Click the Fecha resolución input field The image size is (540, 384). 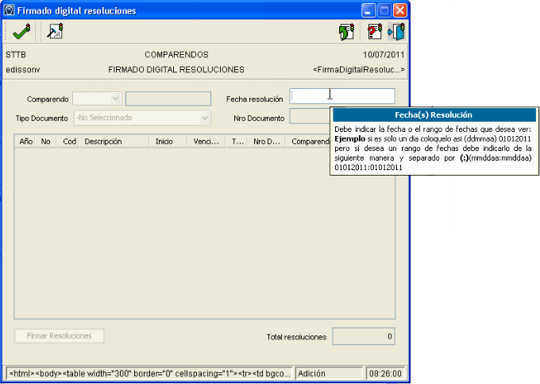342,96
